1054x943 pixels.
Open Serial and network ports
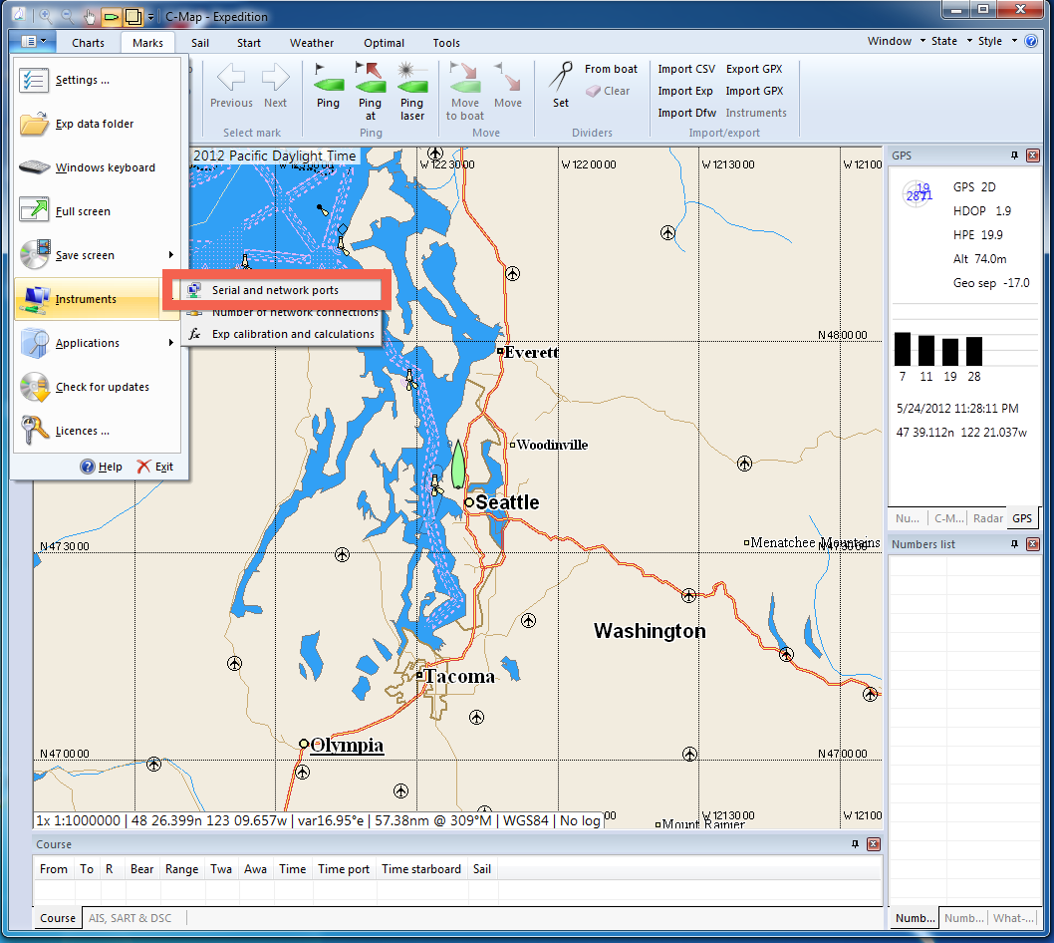click(281, 290)
